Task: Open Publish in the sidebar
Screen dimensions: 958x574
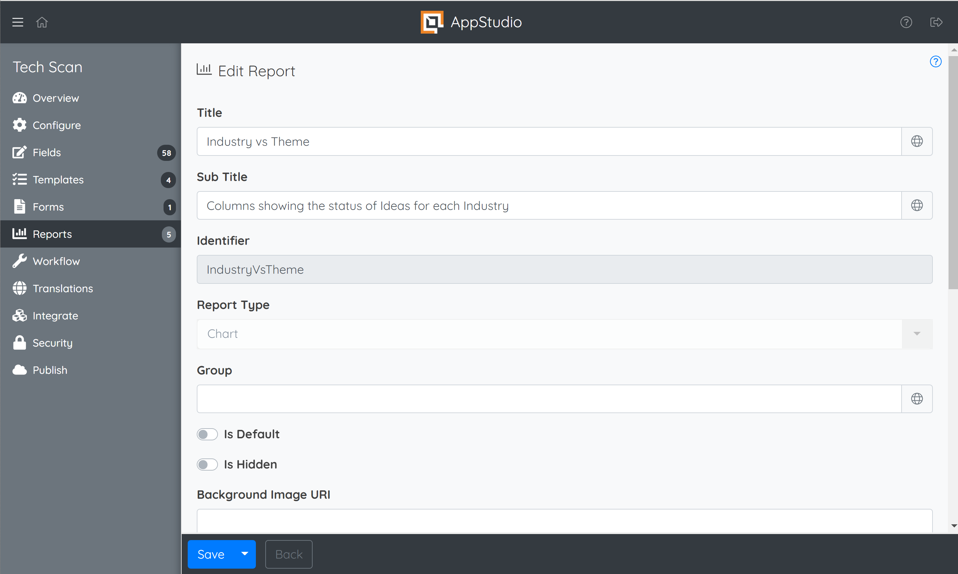Action: coord(90,370)
